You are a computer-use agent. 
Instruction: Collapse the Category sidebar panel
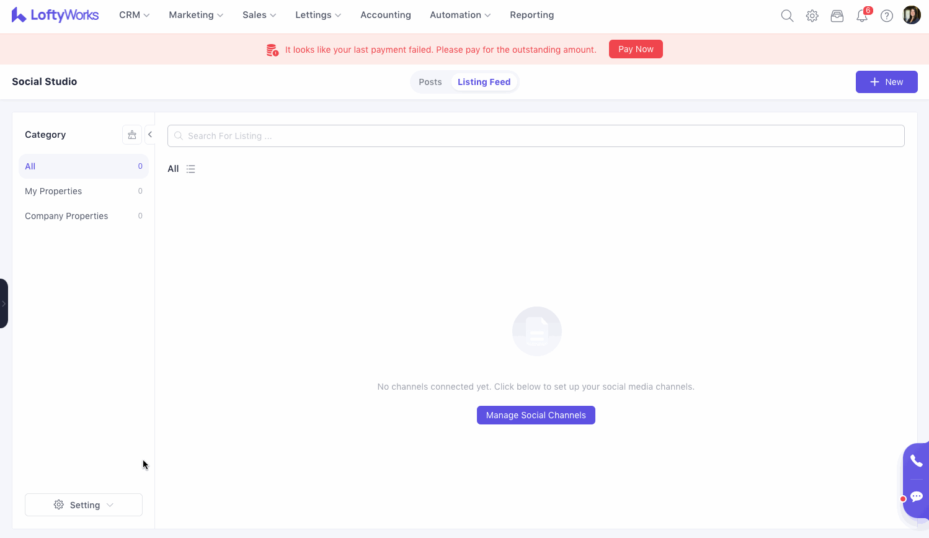pos(150,135)
